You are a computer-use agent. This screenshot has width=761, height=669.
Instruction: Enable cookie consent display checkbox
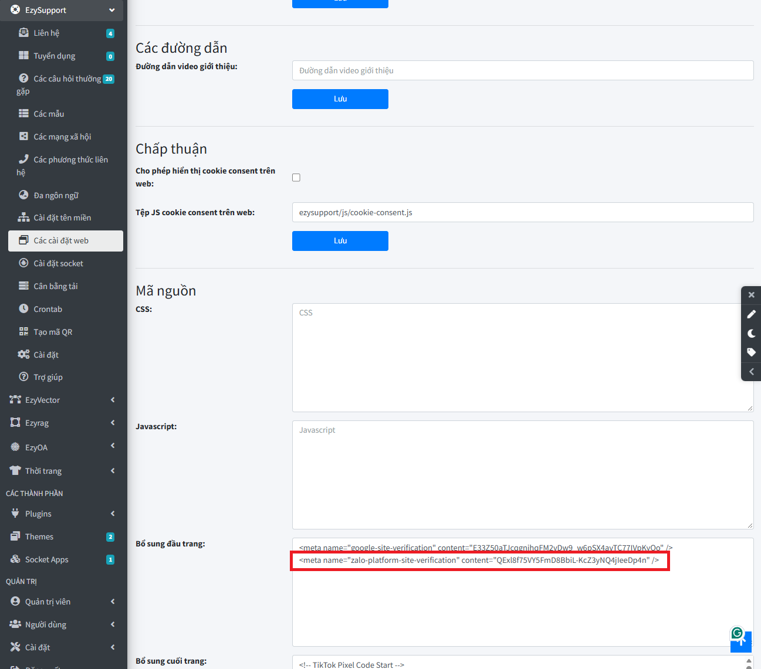296,178
